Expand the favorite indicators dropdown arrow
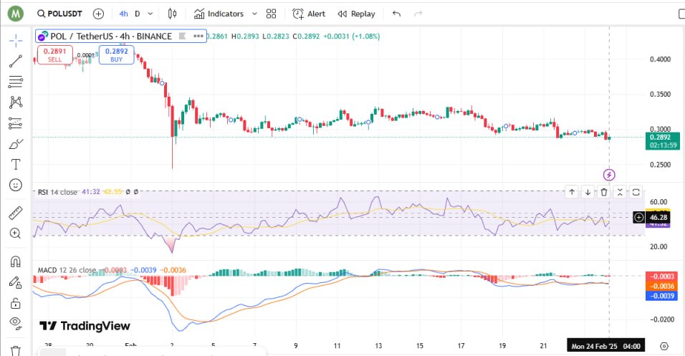Viewport: 685px width, 356px height. tap(254, 14)
